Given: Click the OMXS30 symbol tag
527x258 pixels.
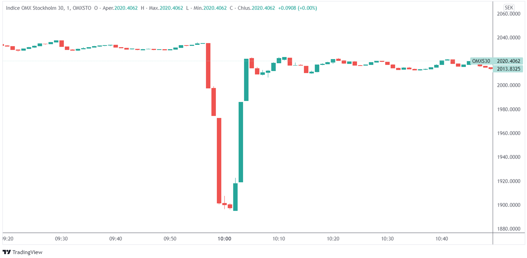Looking at the screenshot, I should click(x=481, y=61).
